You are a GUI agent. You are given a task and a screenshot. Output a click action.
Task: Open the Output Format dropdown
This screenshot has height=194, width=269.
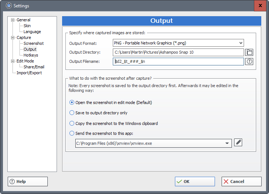pos(178,43)
